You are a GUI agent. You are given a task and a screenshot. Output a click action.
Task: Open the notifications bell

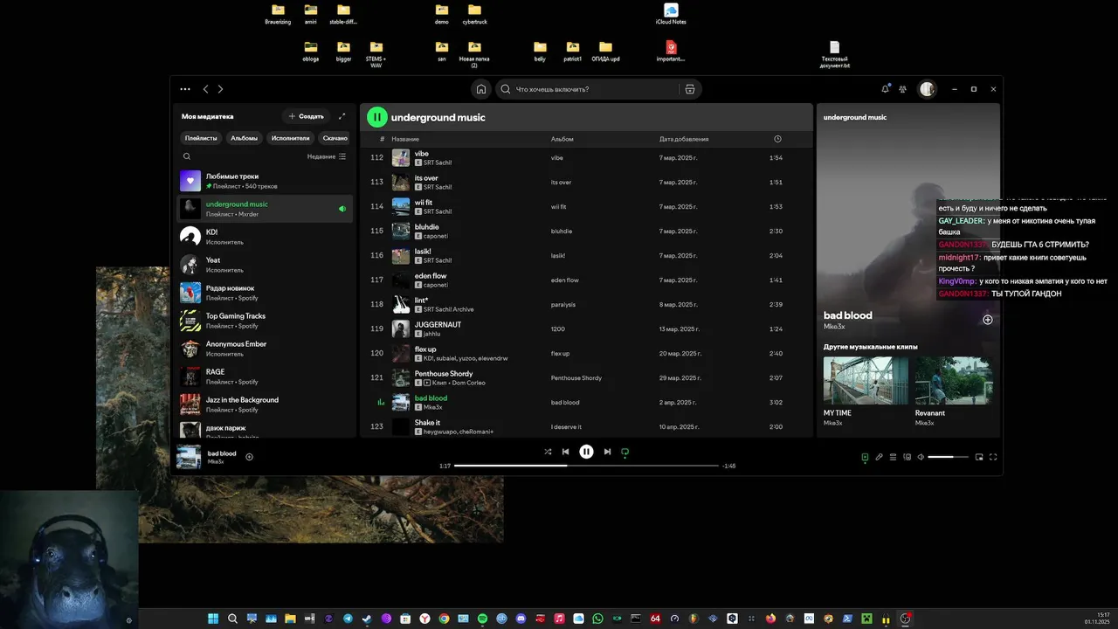[x=885, y=89]
